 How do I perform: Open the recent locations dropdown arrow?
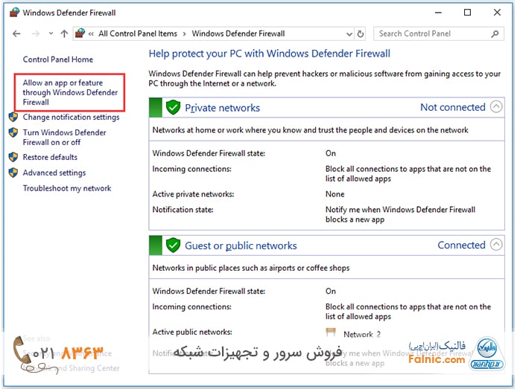[x=51, y=33]
